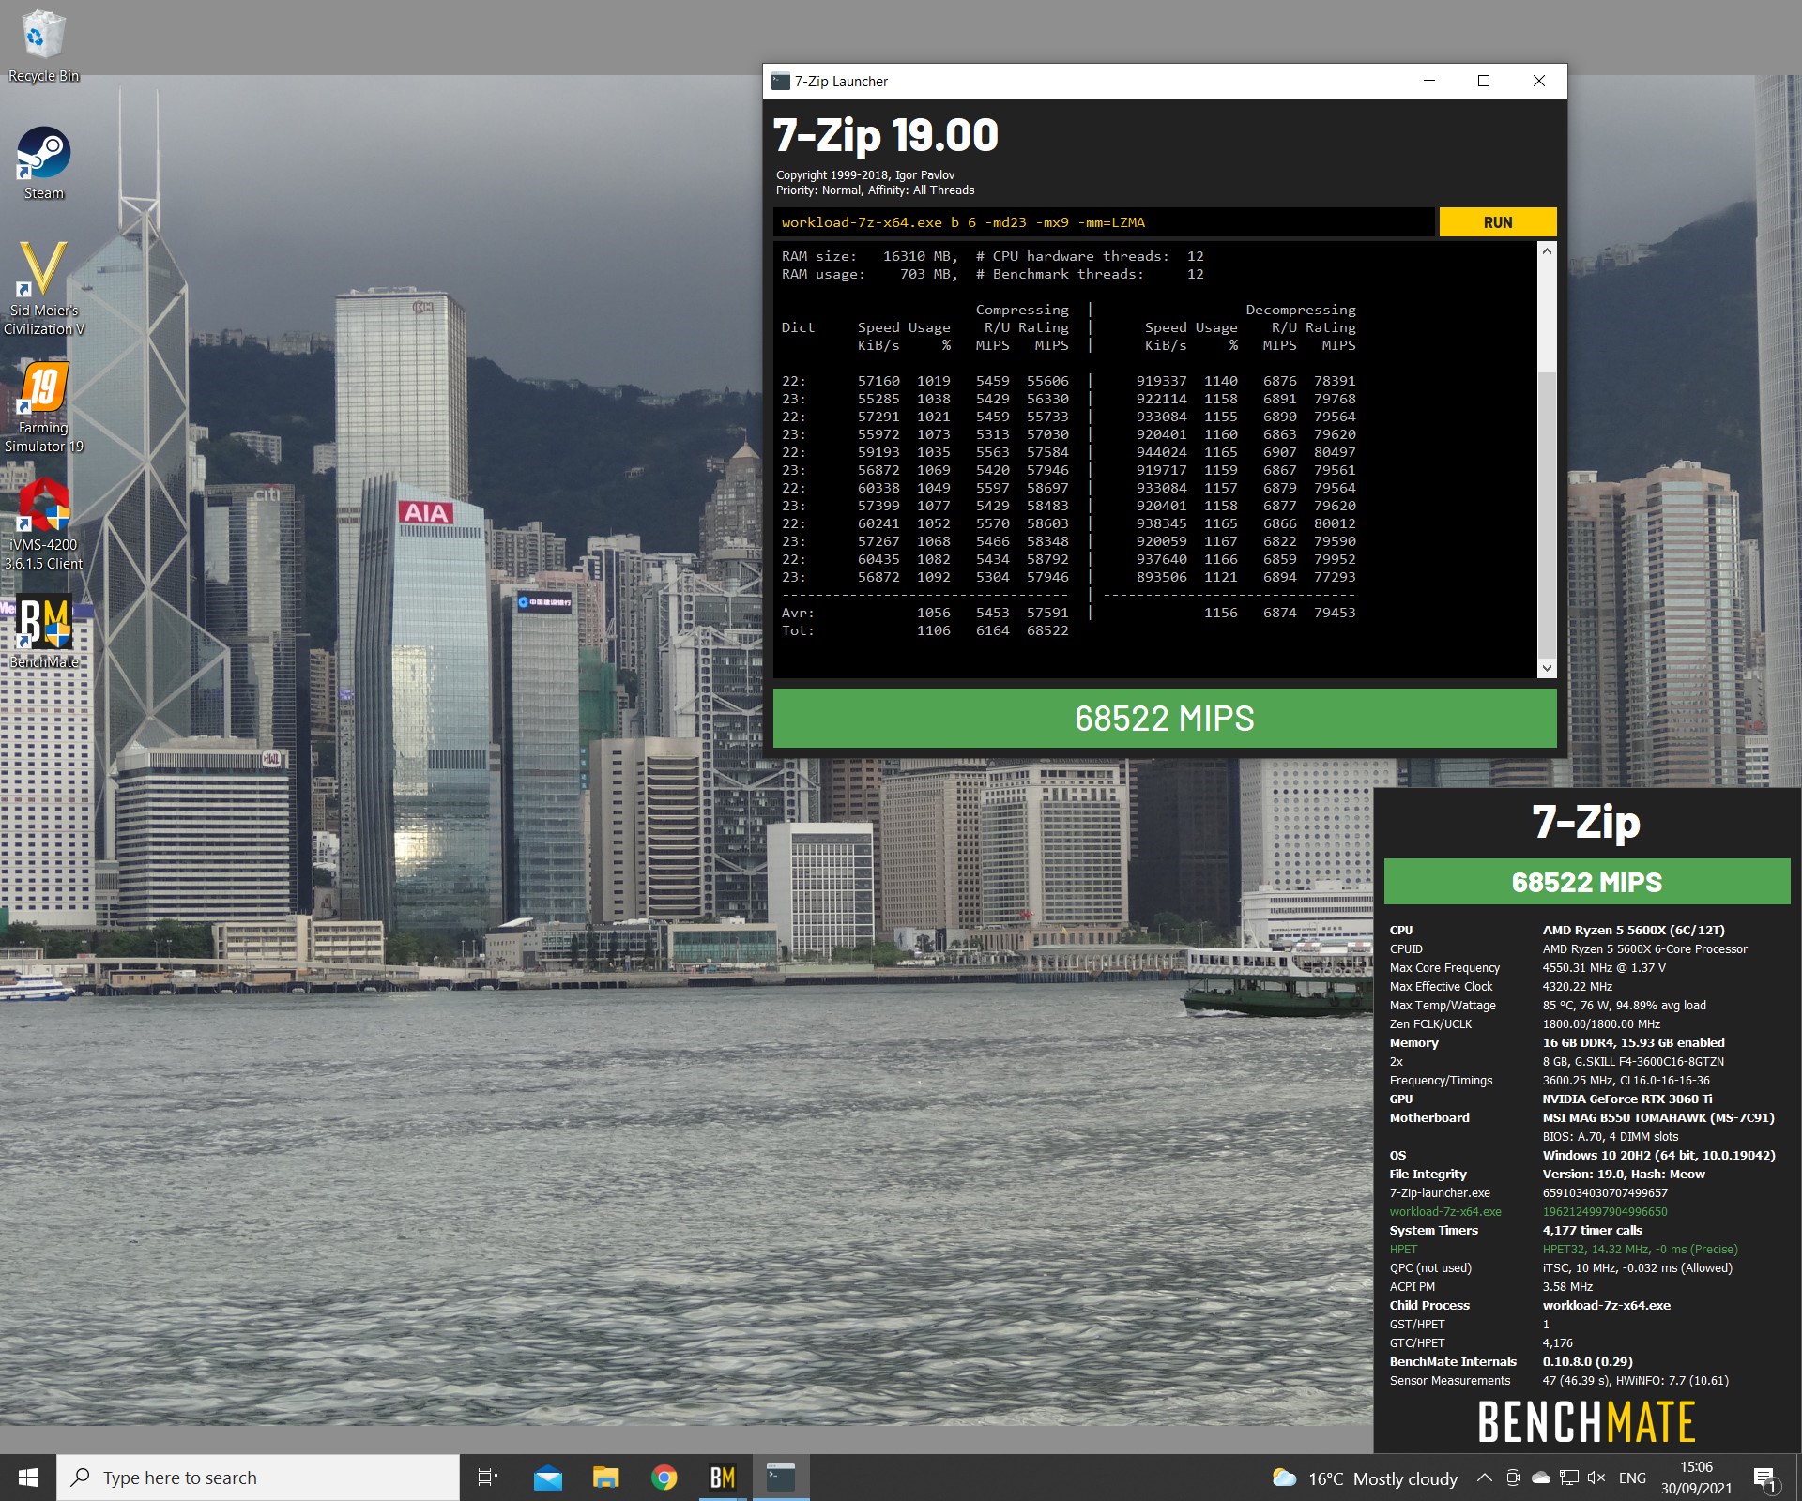This screenshot has width=1802, height=1501.
Task: Open the Recycle Bin desktop icon
Action: coord(43,47)
